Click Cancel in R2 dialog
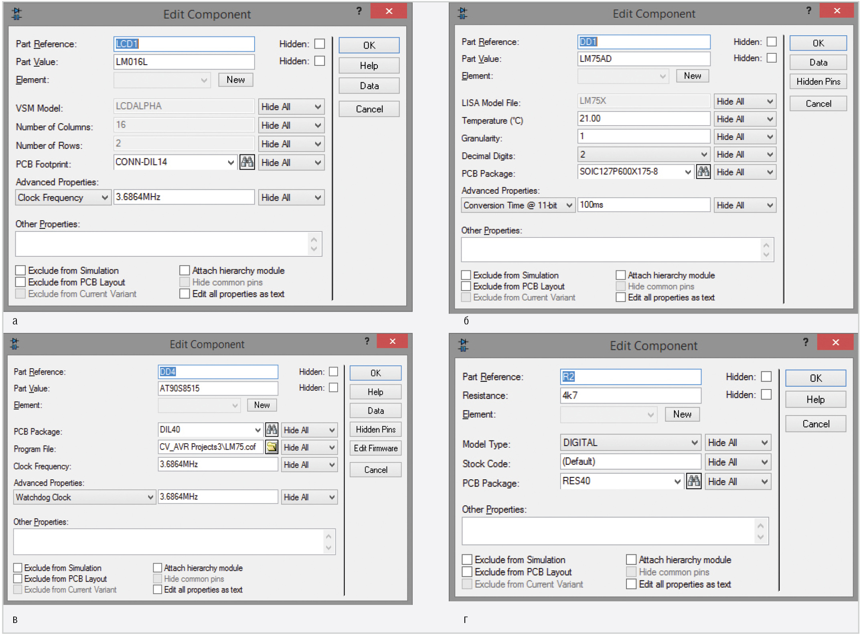Image resolution: width=861 pixels, height=635 pixels. 816,424
